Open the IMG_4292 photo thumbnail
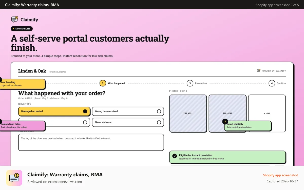 pos(227,113)
